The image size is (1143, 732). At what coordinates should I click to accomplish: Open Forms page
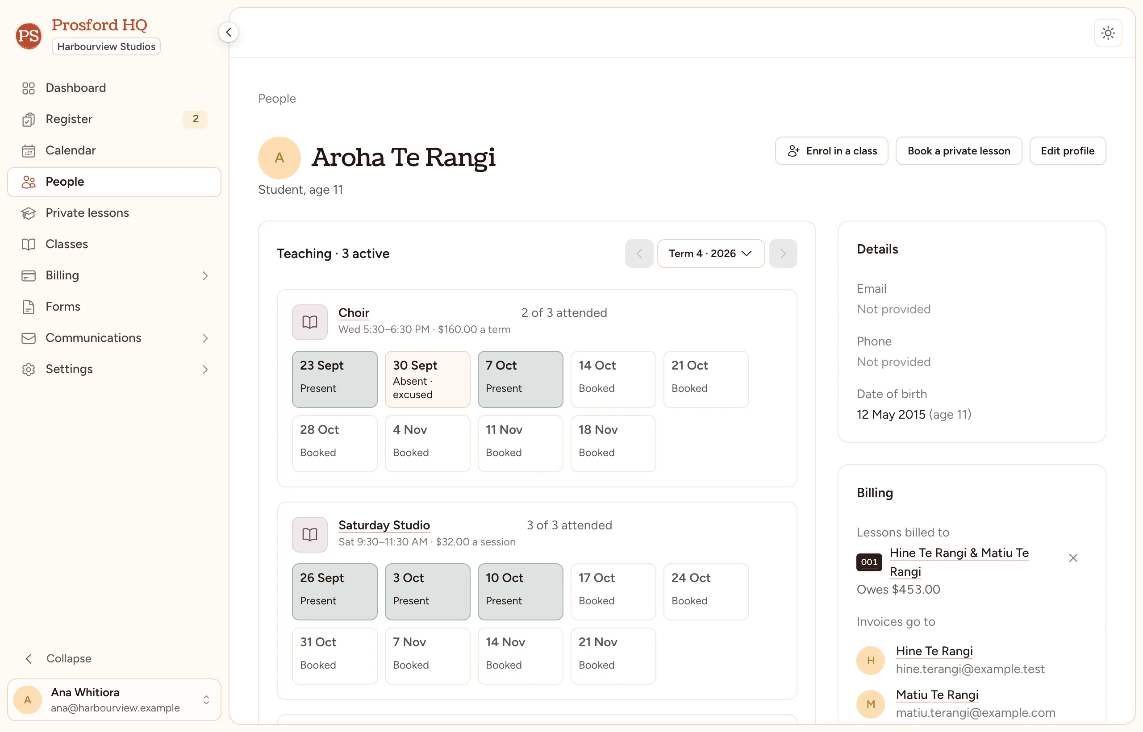(x=114, y=307)
